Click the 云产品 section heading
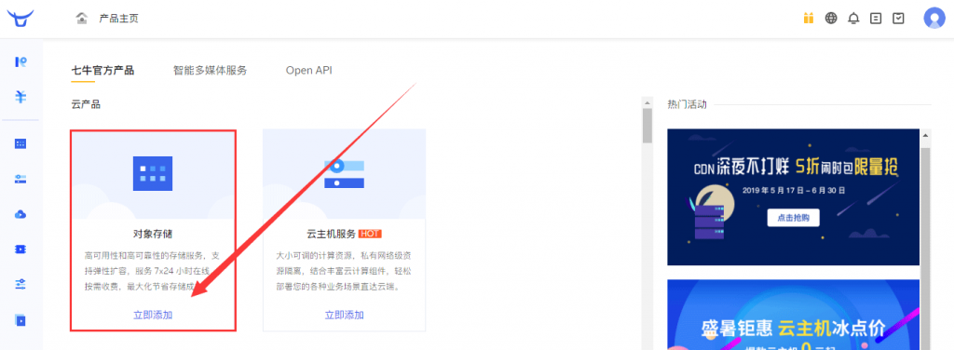This screenshot has width=954, height=350. (86, 104)
